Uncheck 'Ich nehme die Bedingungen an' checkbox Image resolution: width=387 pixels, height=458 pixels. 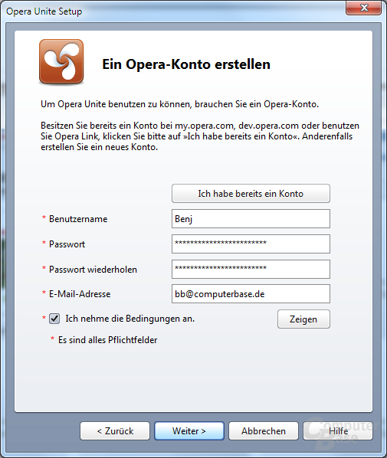(54, 319)
